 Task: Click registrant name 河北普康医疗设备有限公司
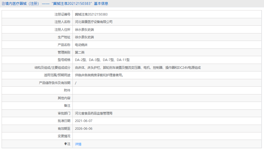94,22
